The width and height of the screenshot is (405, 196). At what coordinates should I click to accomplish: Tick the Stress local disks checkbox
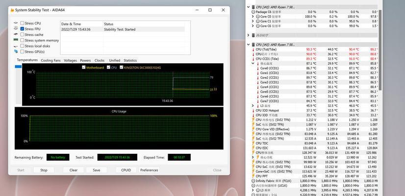(22, 46)
